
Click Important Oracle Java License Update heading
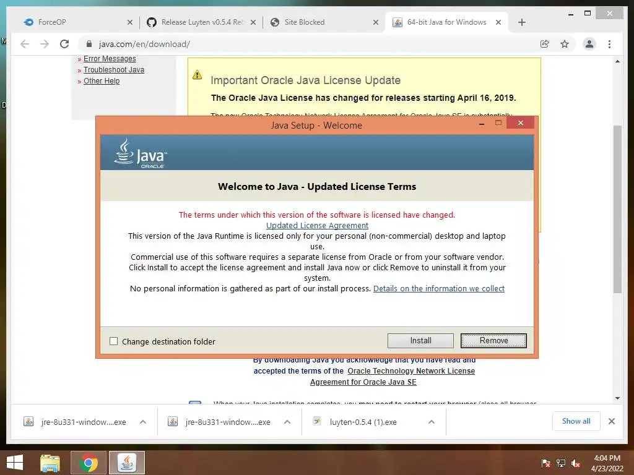point(306,80)
